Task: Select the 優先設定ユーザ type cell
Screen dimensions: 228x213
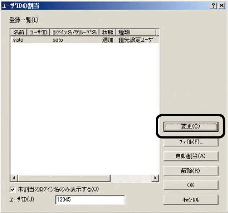Action: 136,40
